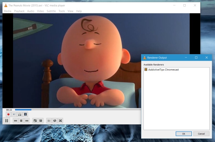Open extended settings equalizer panel
215x142 pixels.
pyautogui.click(x=41, y=121)
